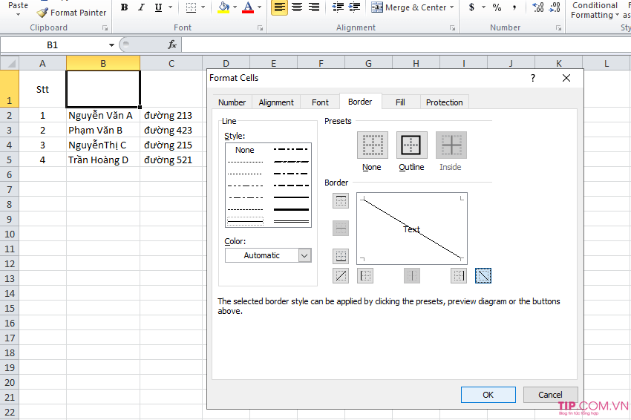Toggle the top border button

point(341,200)
